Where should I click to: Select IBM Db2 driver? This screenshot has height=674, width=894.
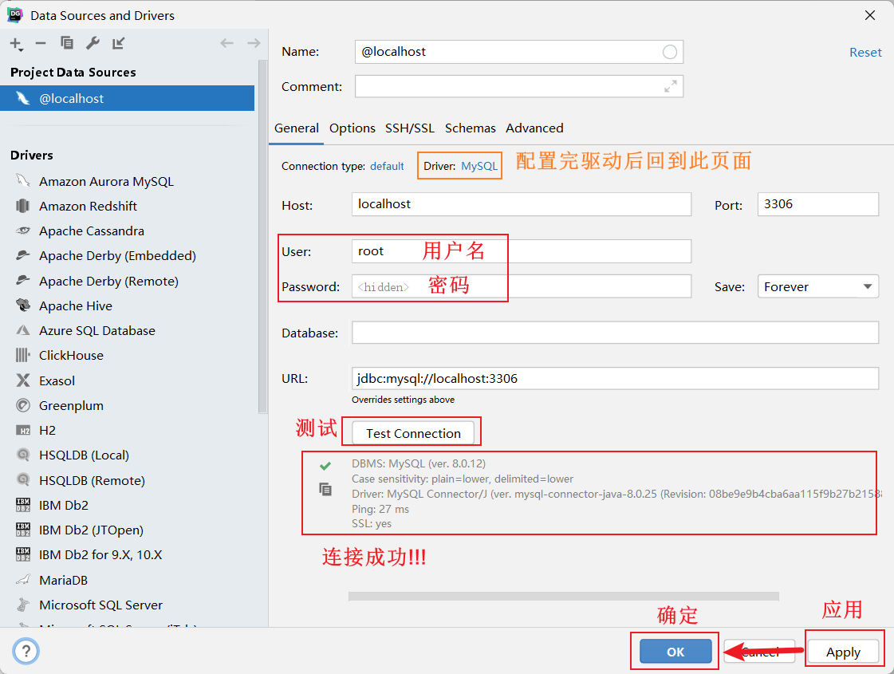(63, 505)
